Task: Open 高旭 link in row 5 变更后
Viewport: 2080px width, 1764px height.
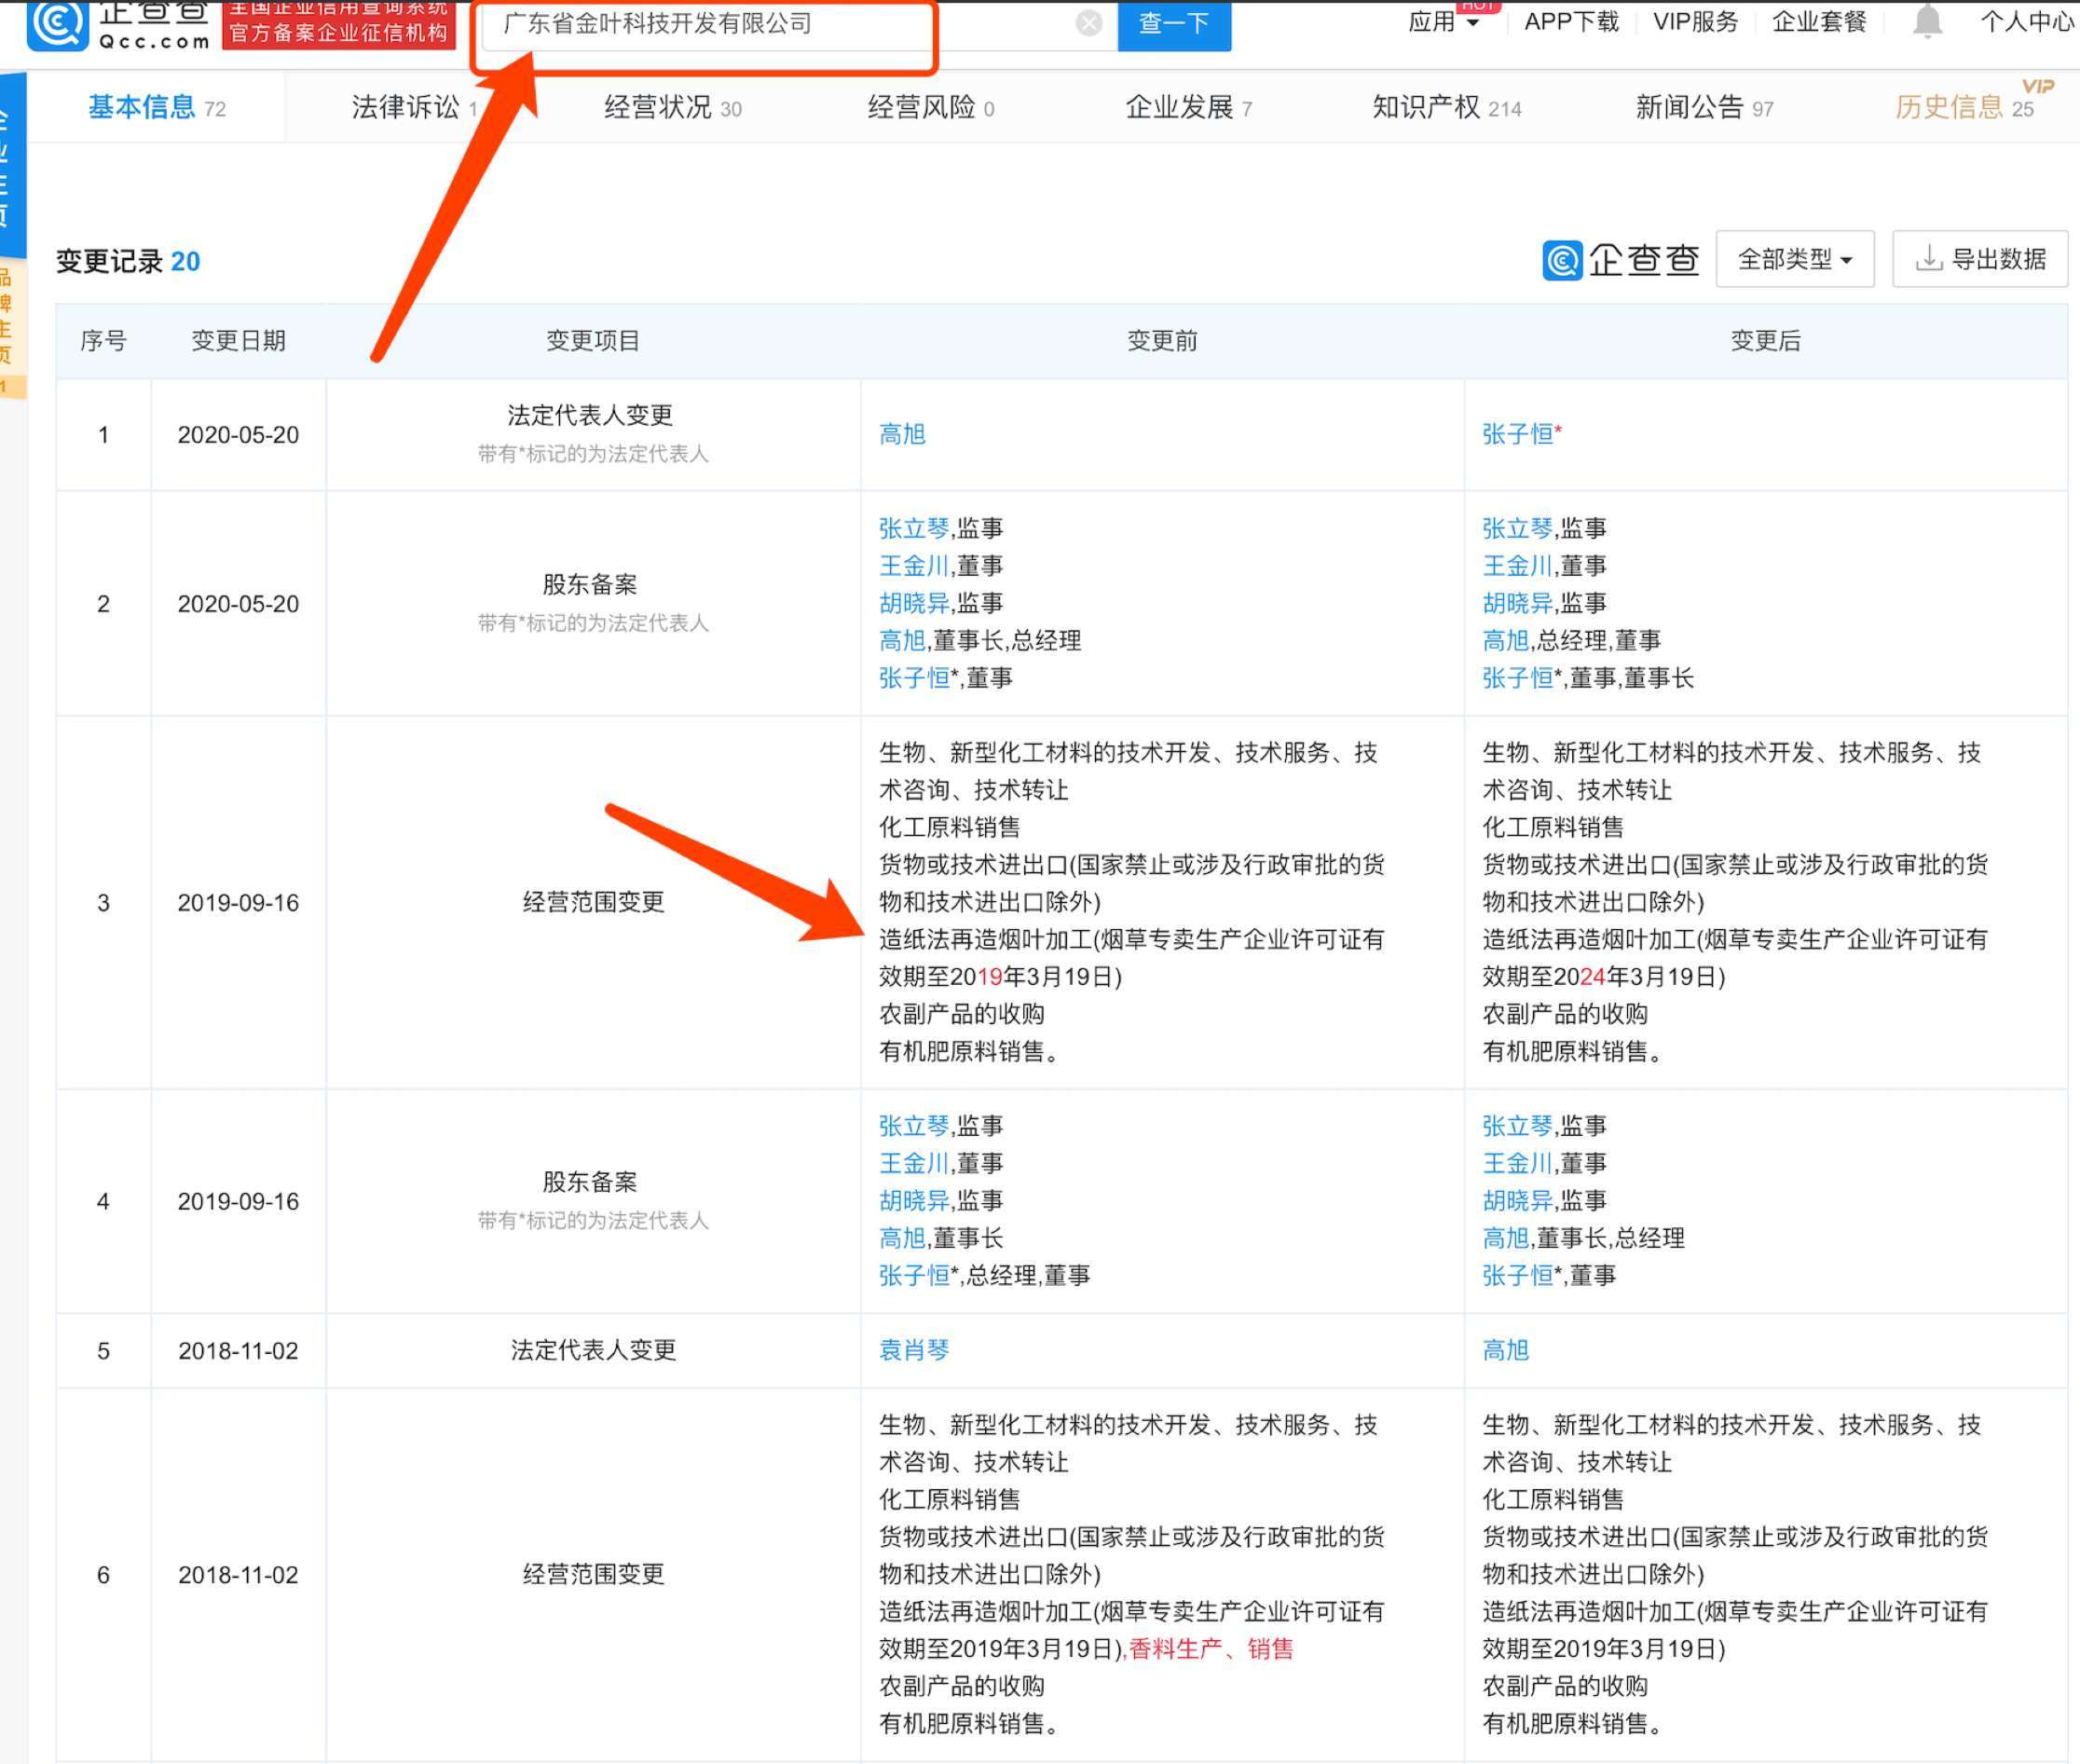Action: 1505,1350
